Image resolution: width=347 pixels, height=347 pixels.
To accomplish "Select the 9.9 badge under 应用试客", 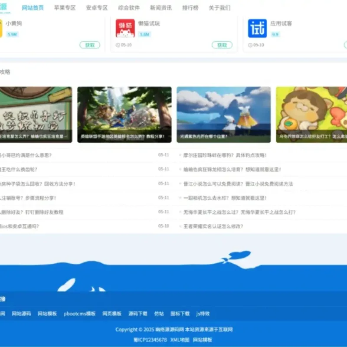I will [275, 35].
